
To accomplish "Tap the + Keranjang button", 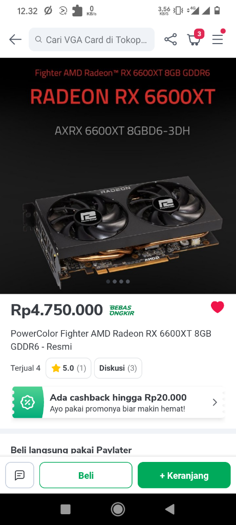I will point(184,475).
